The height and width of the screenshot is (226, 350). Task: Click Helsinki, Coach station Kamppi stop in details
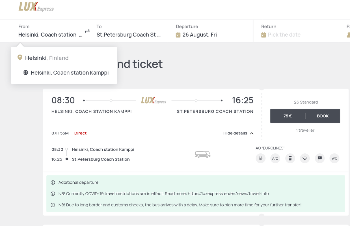[x=103, y=149]
